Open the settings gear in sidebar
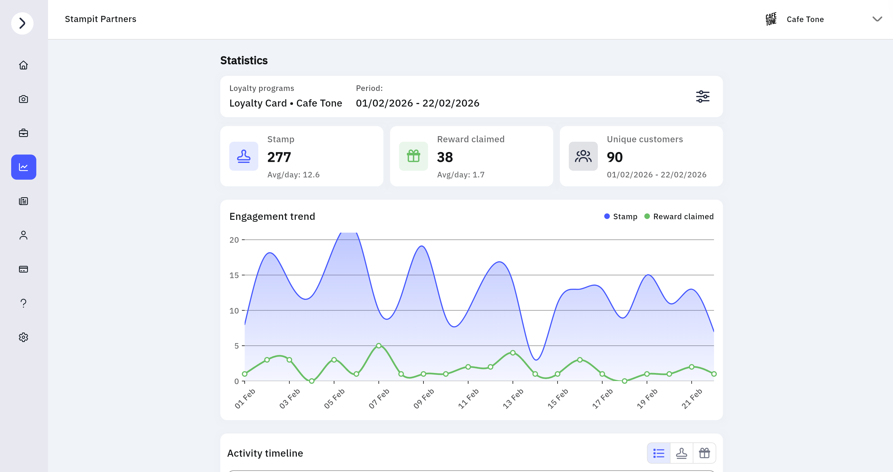The height and width of the screenshot is (472, 893). [x=23, y=337]
